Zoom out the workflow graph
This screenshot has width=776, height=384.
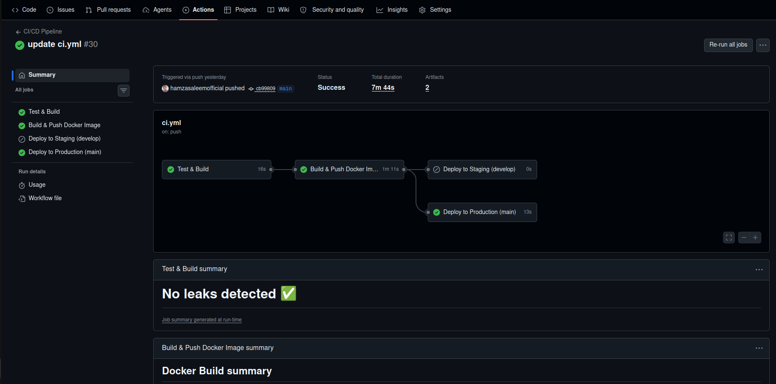tap(744, 238)
